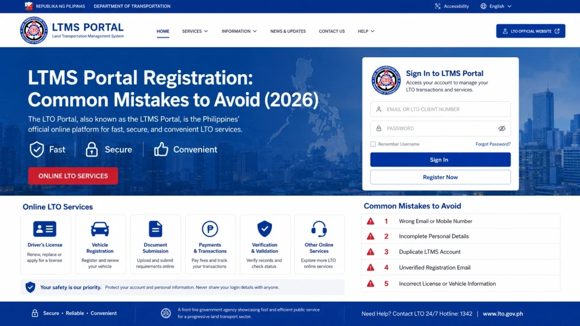Click the safety shield icon in priority banner
This screenshot has height=326, width=580.
pos(31,287)
